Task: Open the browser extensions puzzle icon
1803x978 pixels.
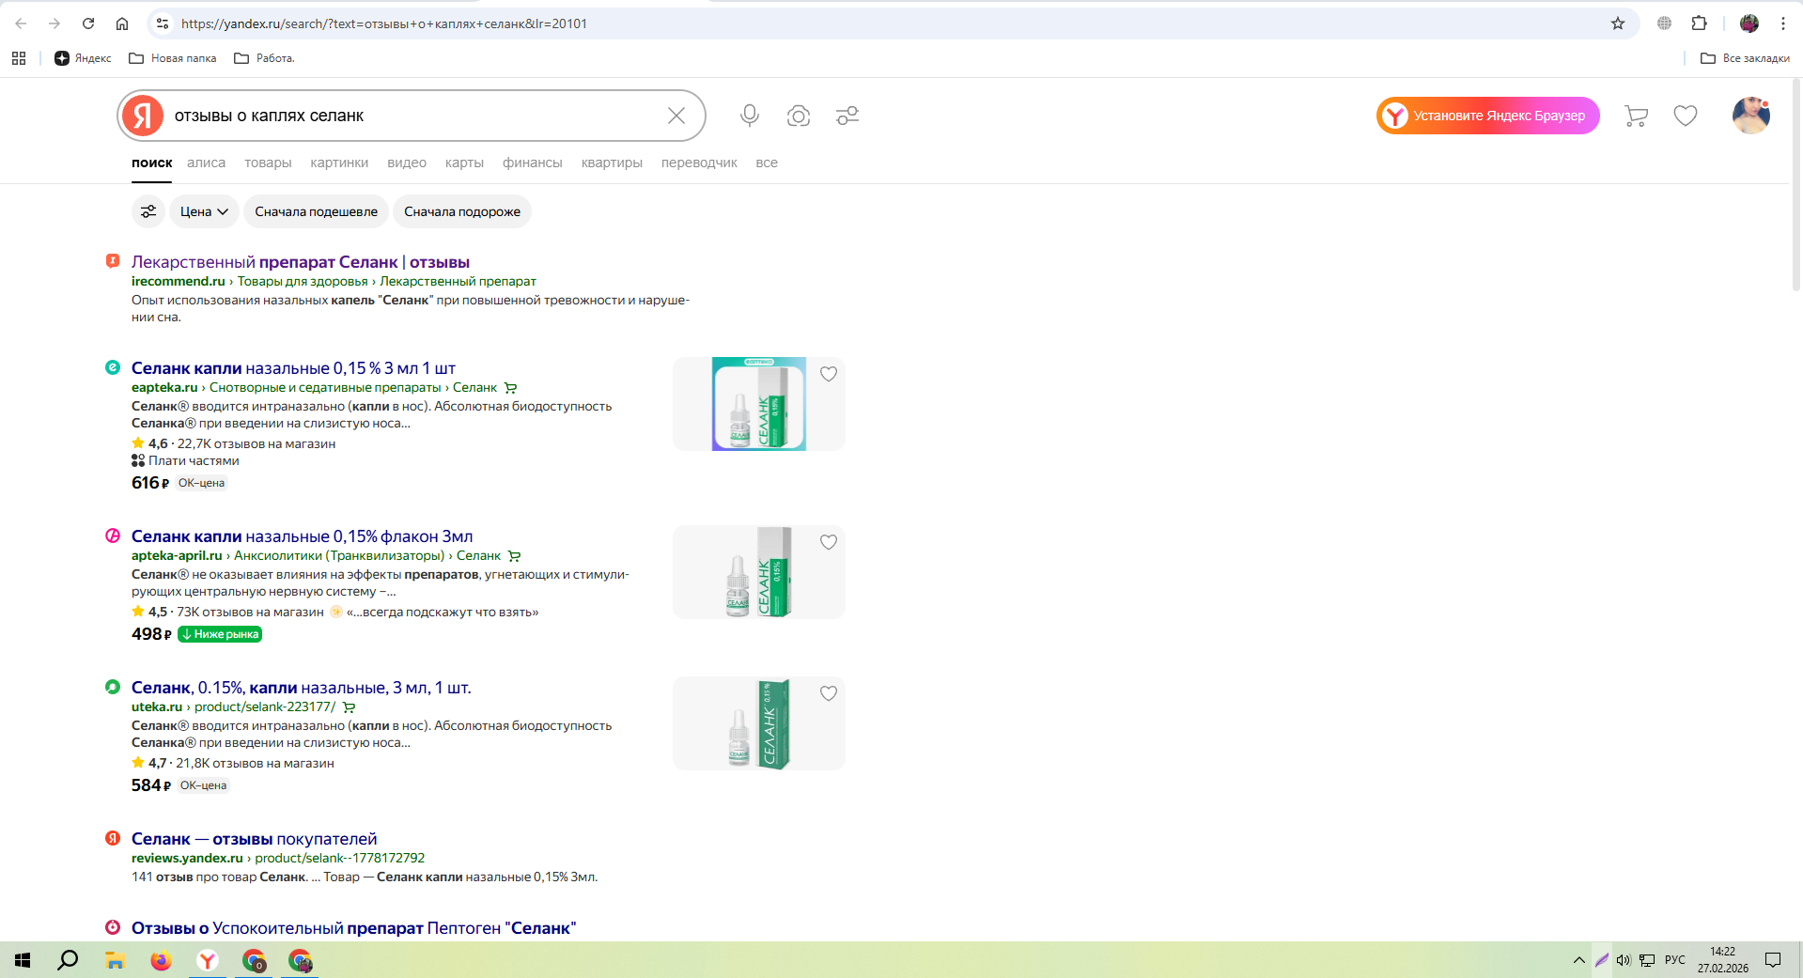Action: pyautogui.click(x=1700, y=23)
